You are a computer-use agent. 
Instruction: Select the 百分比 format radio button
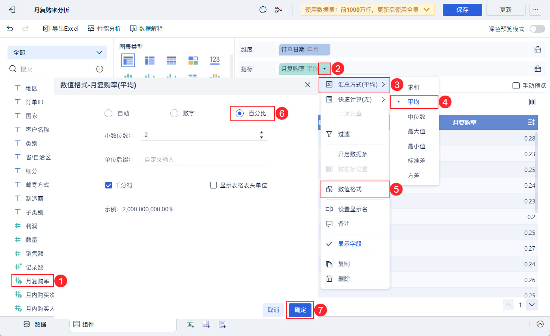point(239,113)
